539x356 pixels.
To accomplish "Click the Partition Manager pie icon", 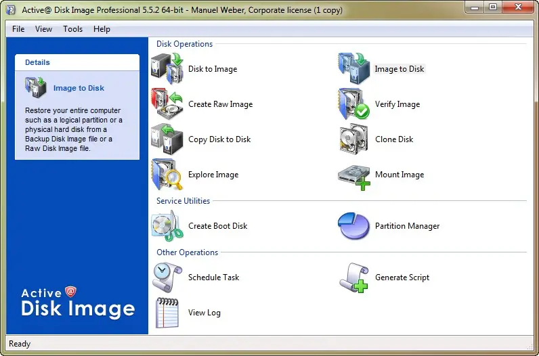I will pos(353,226).
